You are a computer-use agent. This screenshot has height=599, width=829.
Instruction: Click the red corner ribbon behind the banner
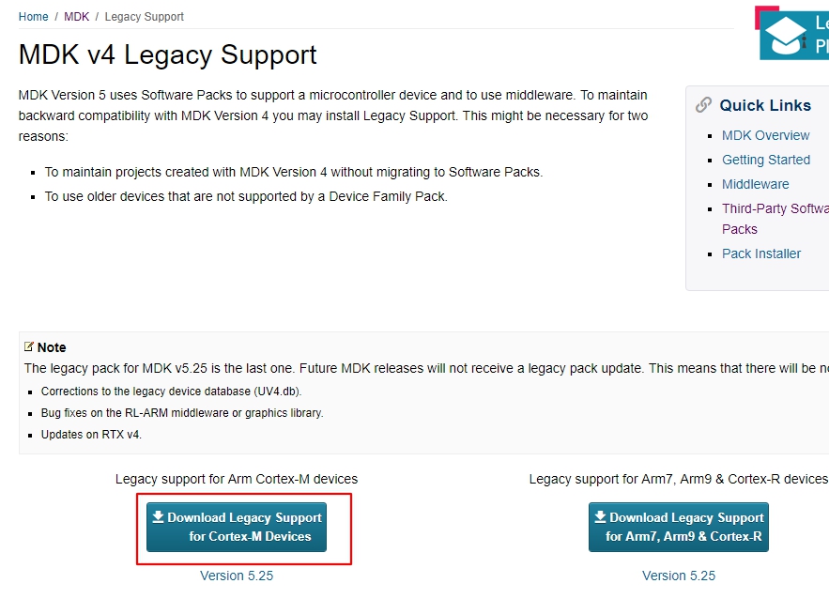pos(757,13)
